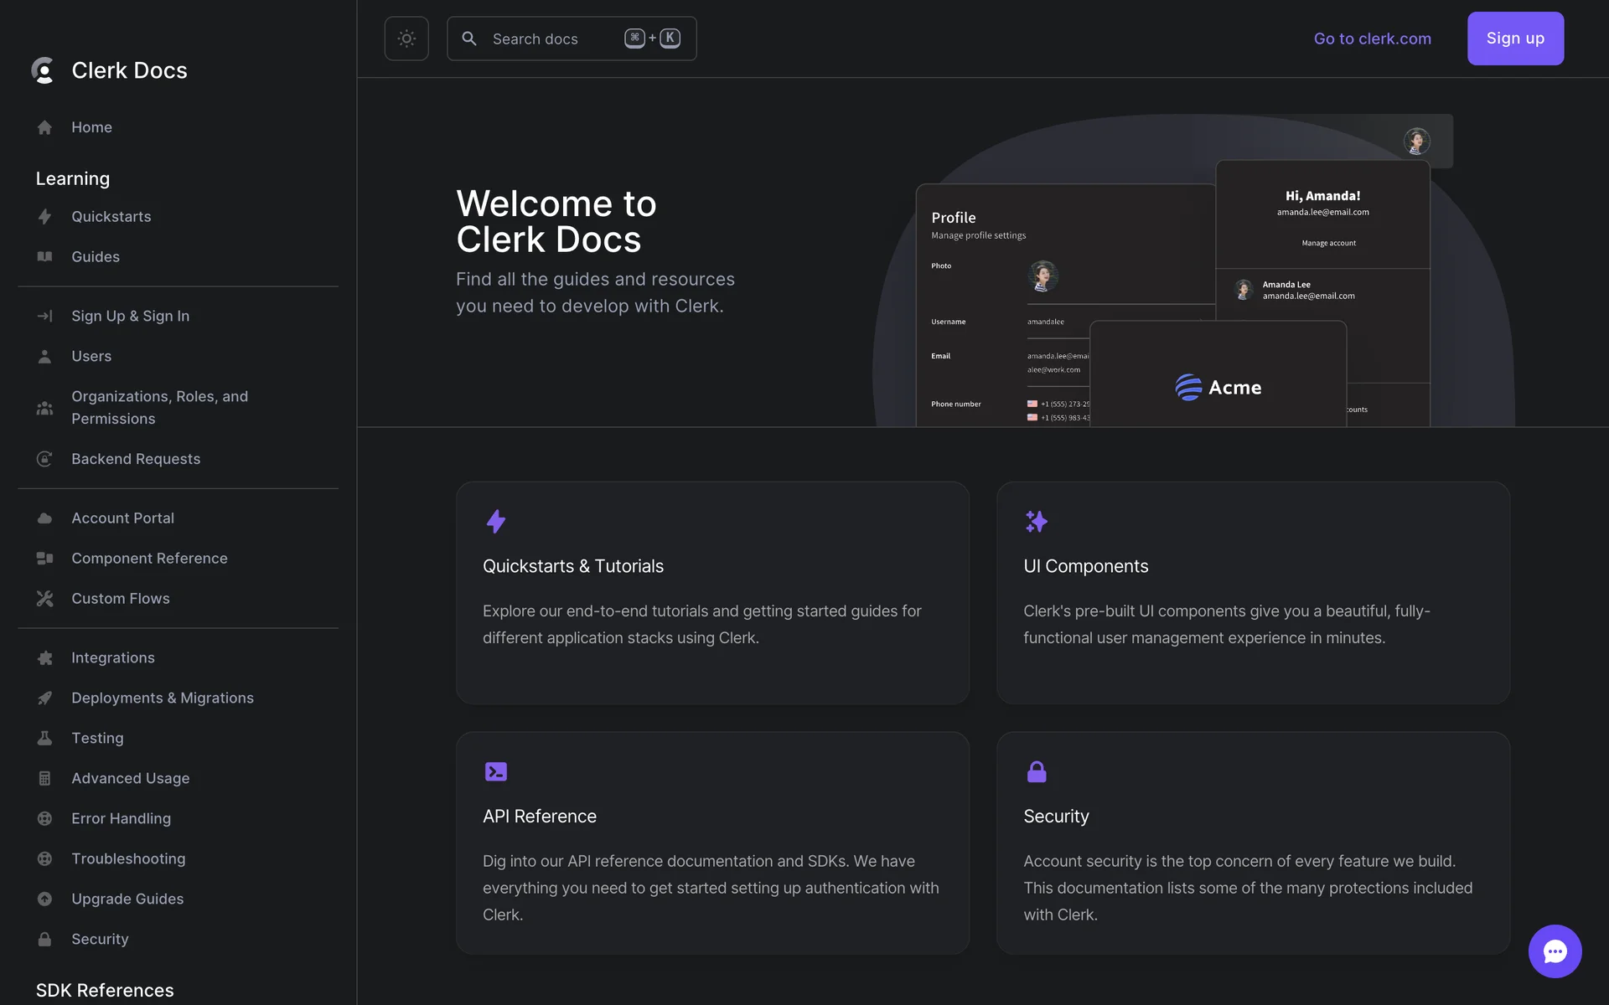The height and width of the screenshot is (1005, 1609).
Task: Click the Home house icon
Action: point(44,127)
